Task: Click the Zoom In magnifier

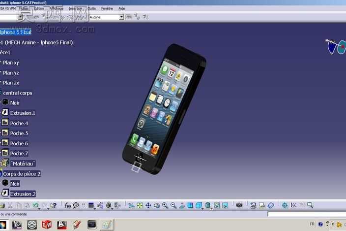Action: pos(165,205)
